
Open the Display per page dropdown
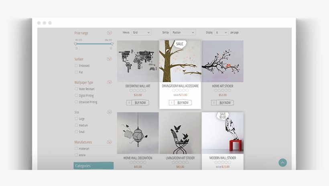click(x=221, y=32)
